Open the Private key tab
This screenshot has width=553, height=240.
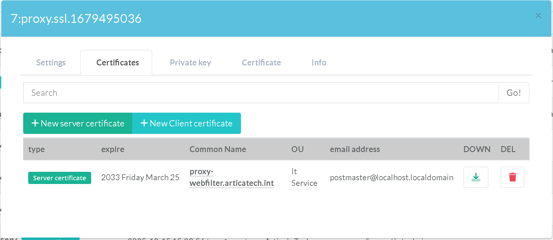pyautogui.click(x=190, y=63)
